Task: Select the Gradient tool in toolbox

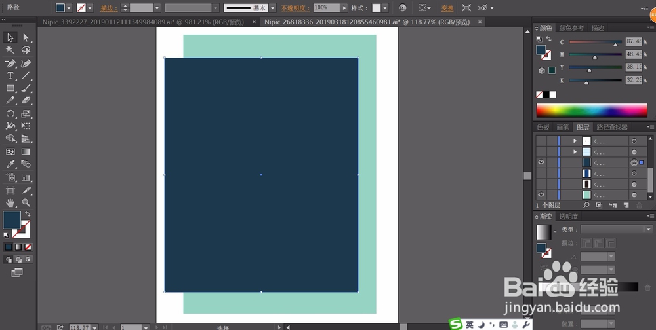Action: coord(26,152)
